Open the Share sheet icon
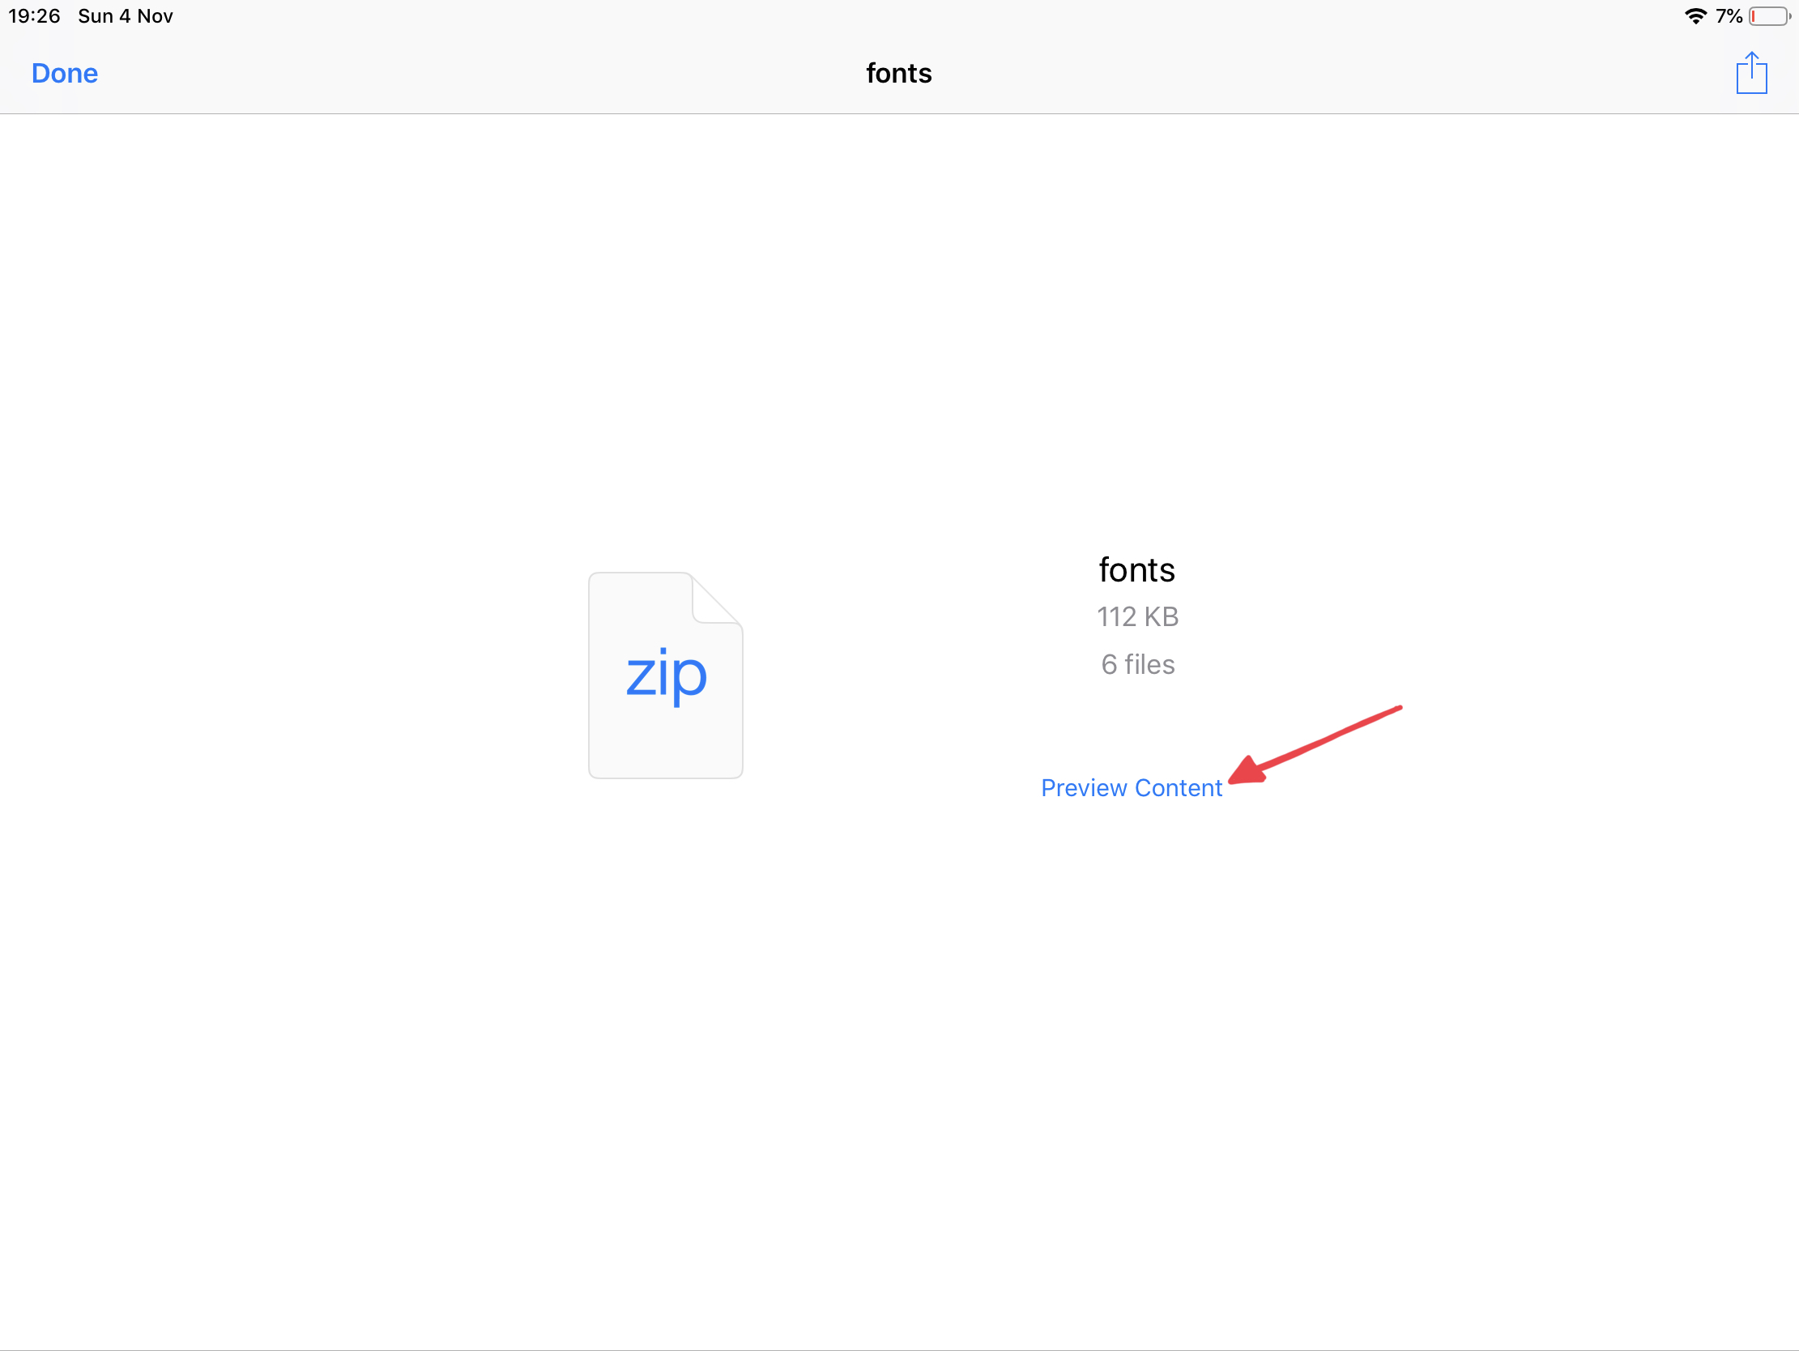The width and height of the screenshot is (1799, 1351). pos(1751,73)
